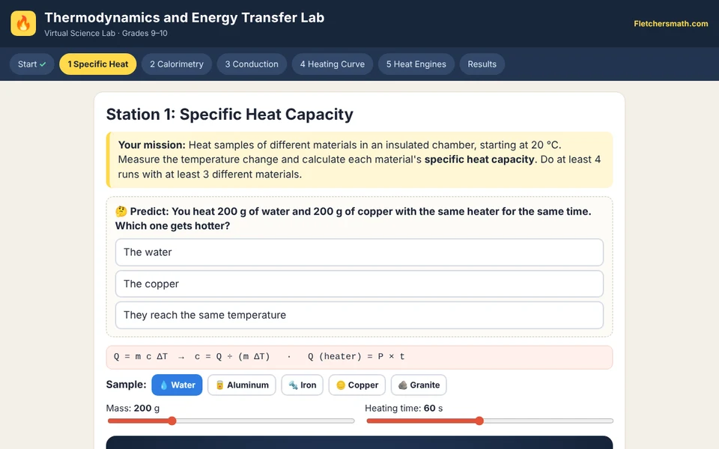Image resolution: width=719 pixels, height=449 pixels.
Task: Choose 'The copper' as your prediction
Action: click(359, 284)
